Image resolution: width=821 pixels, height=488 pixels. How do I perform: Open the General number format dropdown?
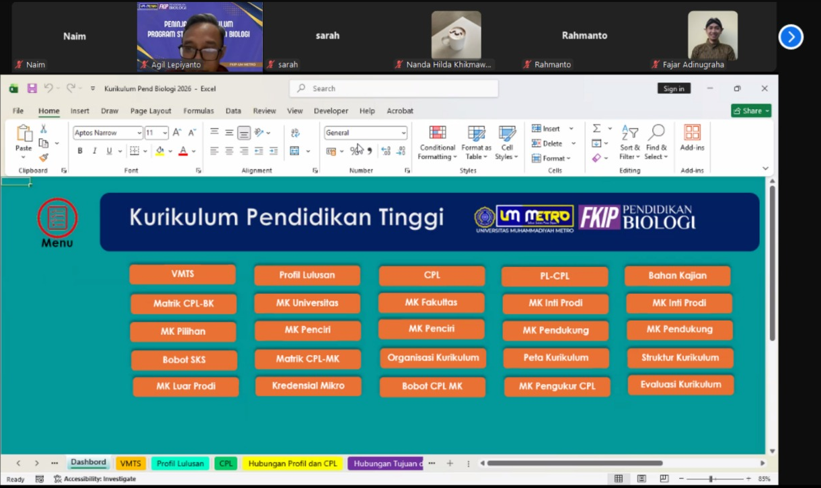[x=403, y=133]
